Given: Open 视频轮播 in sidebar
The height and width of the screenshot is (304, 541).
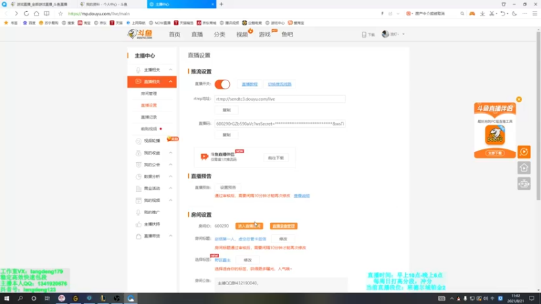Looking at the screenshot, I should 151,141.
